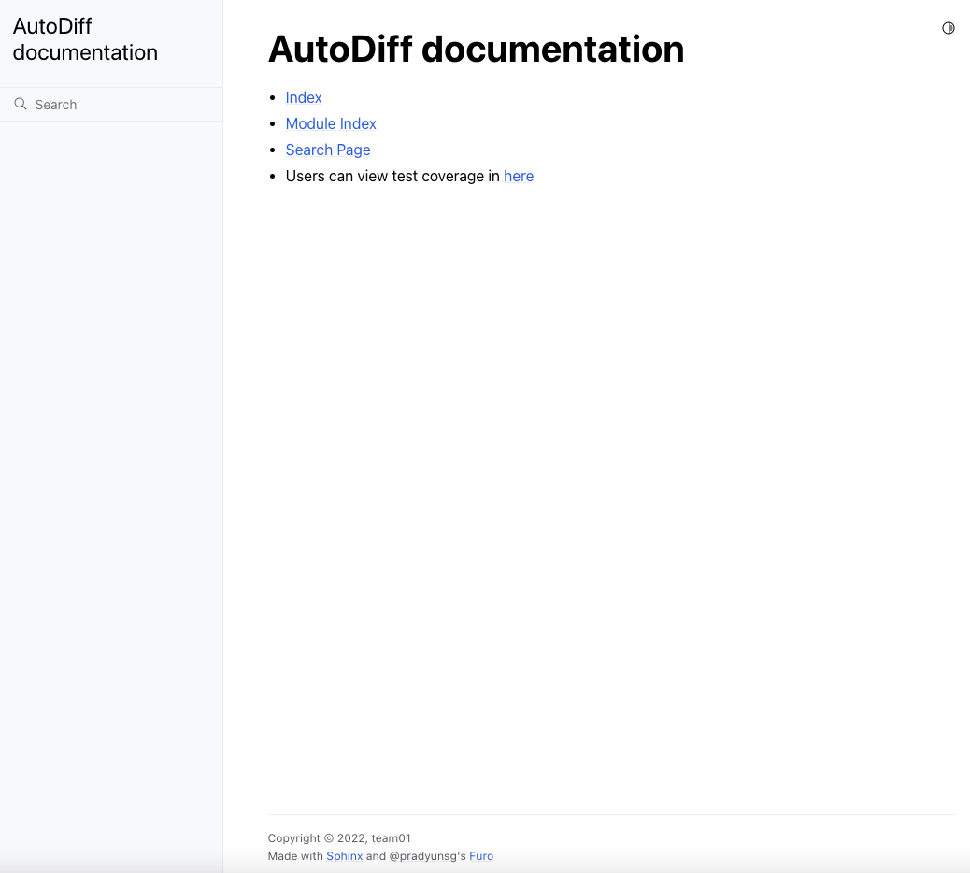
Task: Go to the Module Index link
Action: pos(331,123)
